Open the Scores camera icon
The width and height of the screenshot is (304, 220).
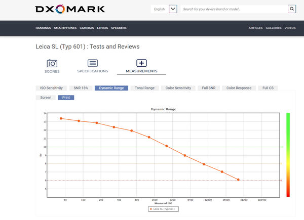coord(52,63)
